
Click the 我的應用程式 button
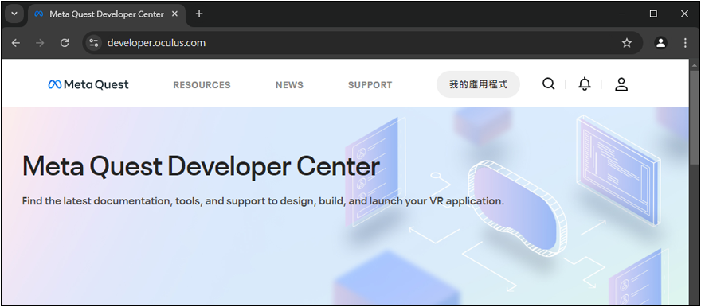click(478, 84)
